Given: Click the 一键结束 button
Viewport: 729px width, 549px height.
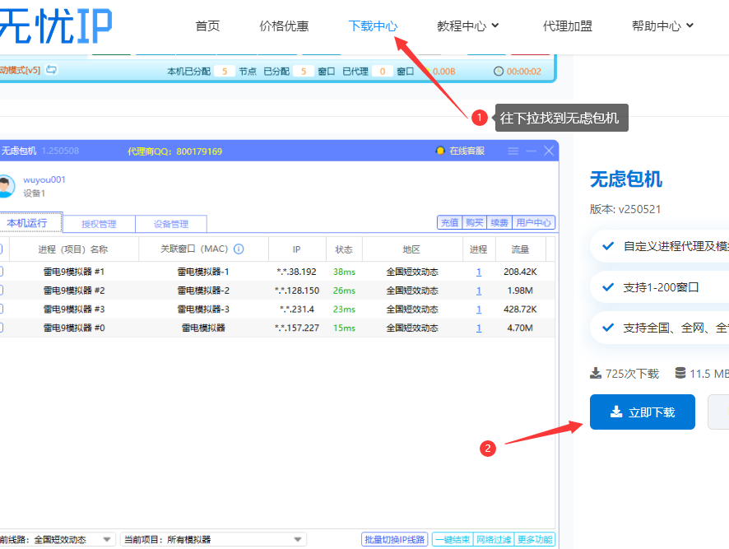Looking at the screenshot, I should (x=452, y=539).
